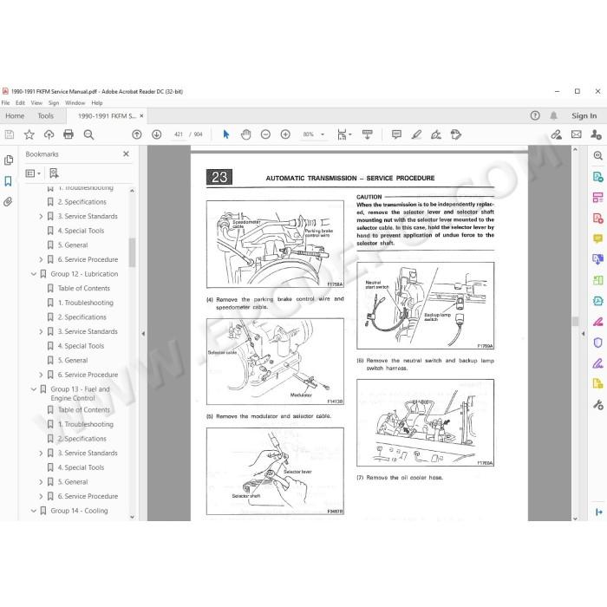Print the document using printer icon
607x607 pixels.
(x=69, y=134)
